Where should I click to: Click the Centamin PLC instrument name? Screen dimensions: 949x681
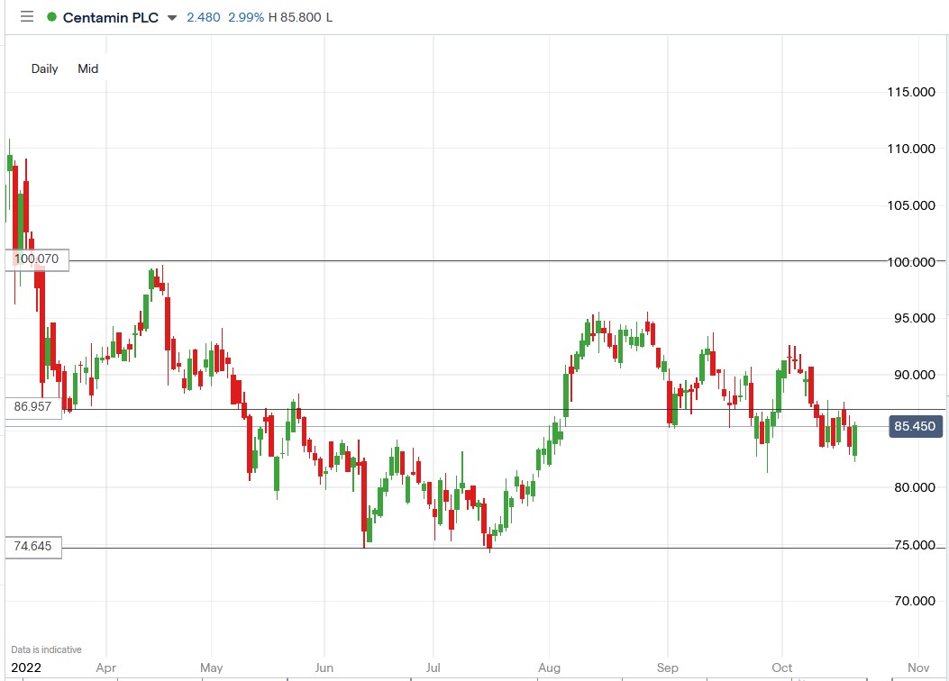(x=110, y=17)
